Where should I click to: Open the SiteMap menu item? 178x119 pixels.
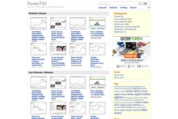click(x=124, y=8)
